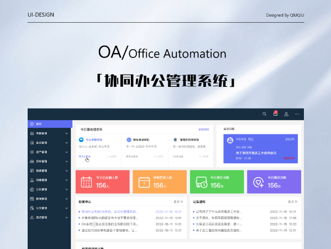Open notice dated 2022-11-15 10:30
The height and width of the screenshot is (249, 331).
[244, 224]
